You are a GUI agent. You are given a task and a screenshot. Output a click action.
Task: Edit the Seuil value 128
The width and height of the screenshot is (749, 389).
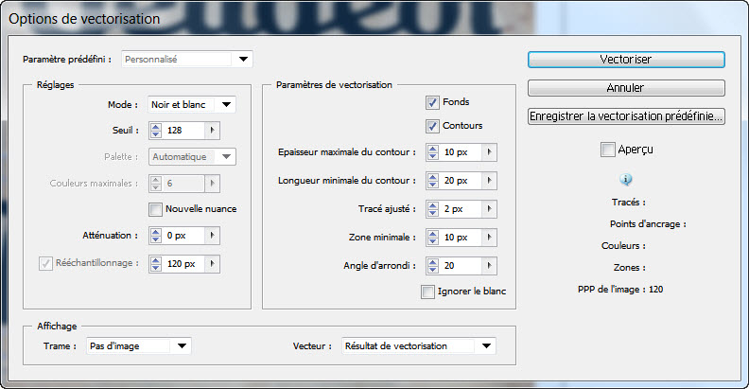[183, 131]
